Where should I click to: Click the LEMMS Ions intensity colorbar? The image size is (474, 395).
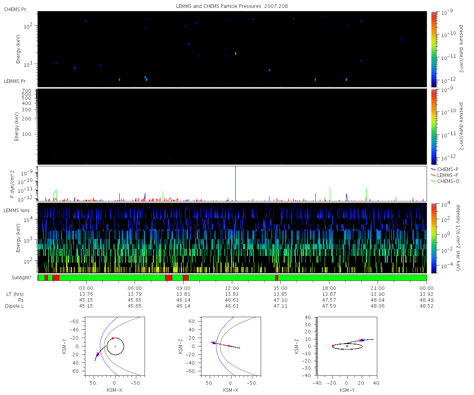click(x=434, y=238)
